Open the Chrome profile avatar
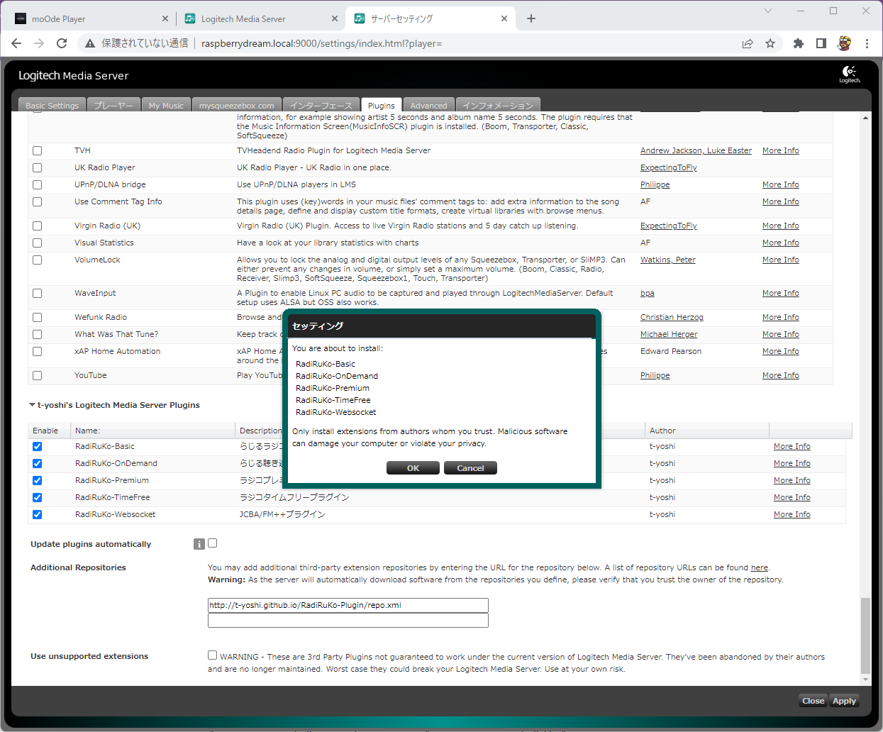The image size is (883, 732). pyautogui.click(x=844, y=43)
